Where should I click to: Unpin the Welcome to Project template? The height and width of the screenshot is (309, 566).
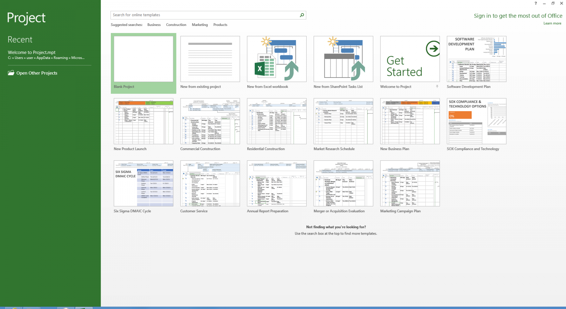pos(437,87)
